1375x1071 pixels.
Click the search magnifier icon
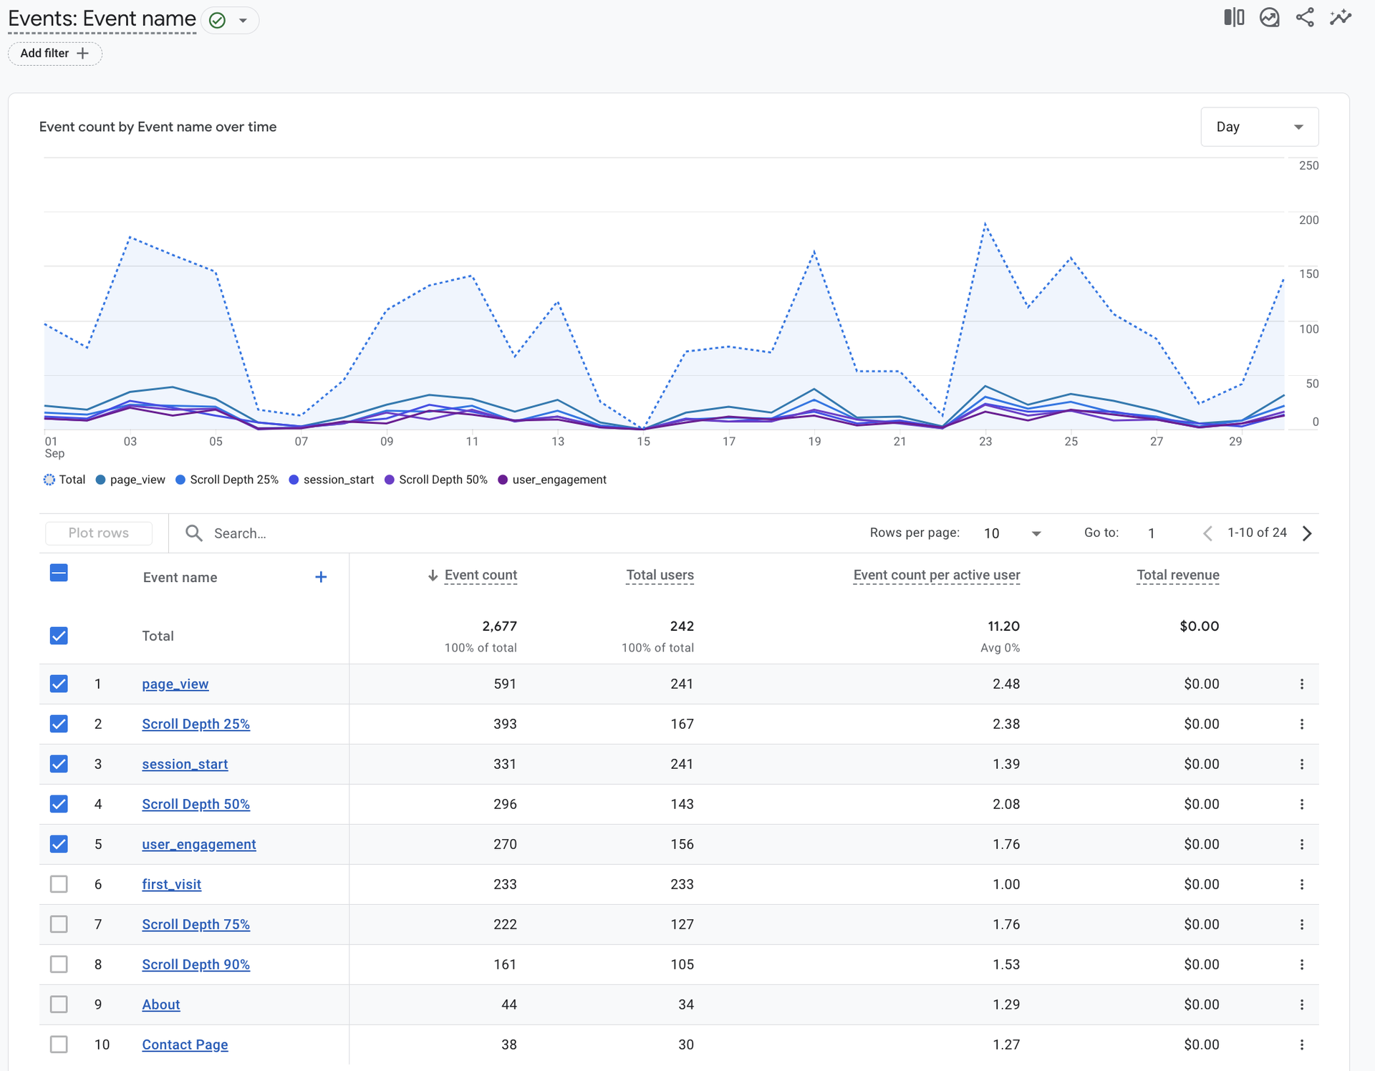click(193, 533)
